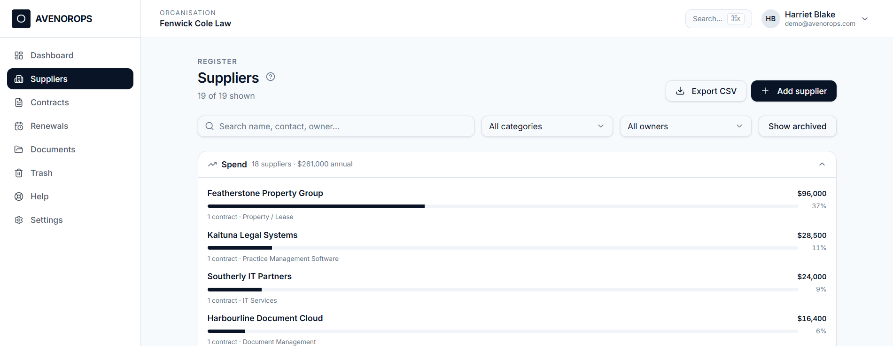The width and height of the screenshot is (893, 346).
Task: Add a new supplier
Action: pos(794,91)
